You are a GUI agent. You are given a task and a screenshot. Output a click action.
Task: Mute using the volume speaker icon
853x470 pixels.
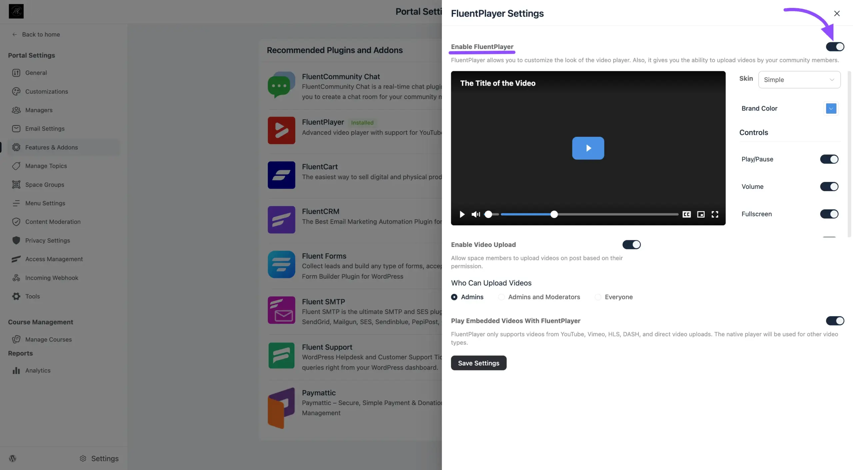coord(475,214)
